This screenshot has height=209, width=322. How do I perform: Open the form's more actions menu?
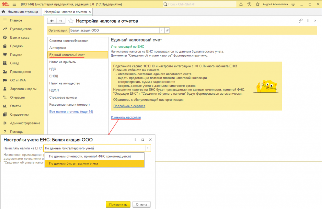pyautogui.click(x=308, y=21)
